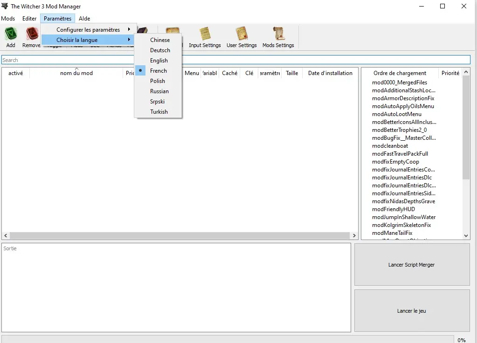Image resolution: width=477 pixels, height=343 pixels.
Task: Select mod0000_MergedFiles in load order
Action: point(400,82)
